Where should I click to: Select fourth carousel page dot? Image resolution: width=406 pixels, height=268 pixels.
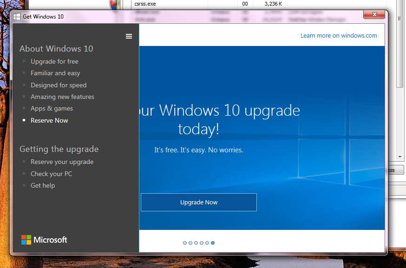tap(202, 243)
